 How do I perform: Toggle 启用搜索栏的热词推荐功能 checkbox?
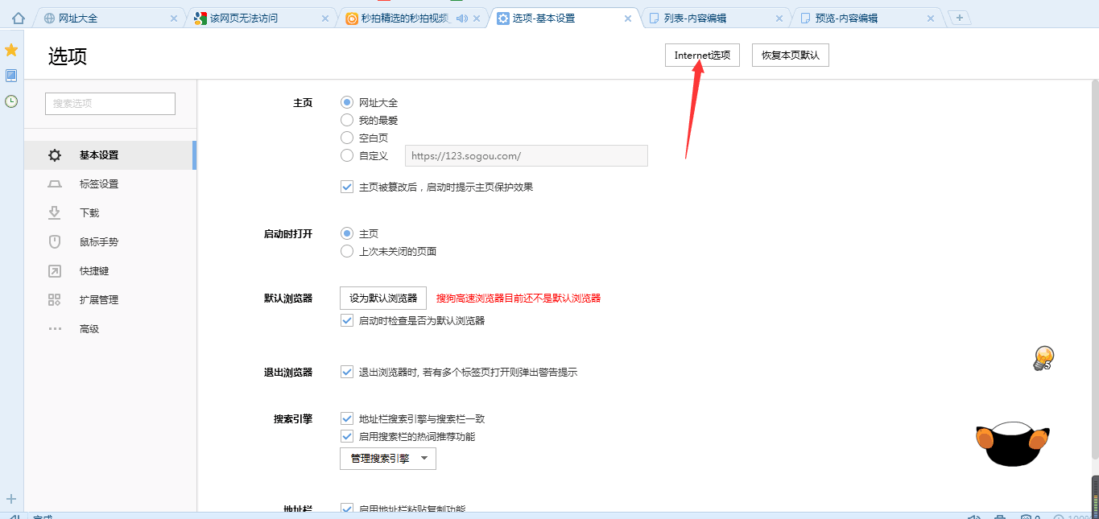click(x=347, y=436)
